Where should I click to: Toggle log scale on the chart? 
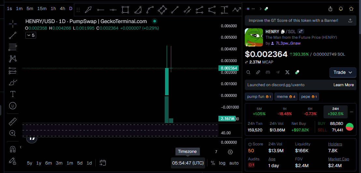pyautogui.click(x=222, y=163)
